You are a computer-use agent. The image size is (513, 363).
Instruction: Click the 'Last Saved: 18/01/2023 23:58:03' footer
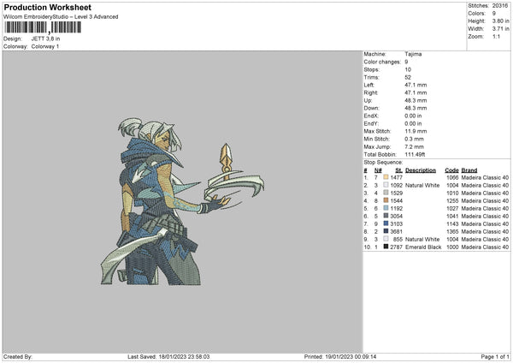pos(168,356)
